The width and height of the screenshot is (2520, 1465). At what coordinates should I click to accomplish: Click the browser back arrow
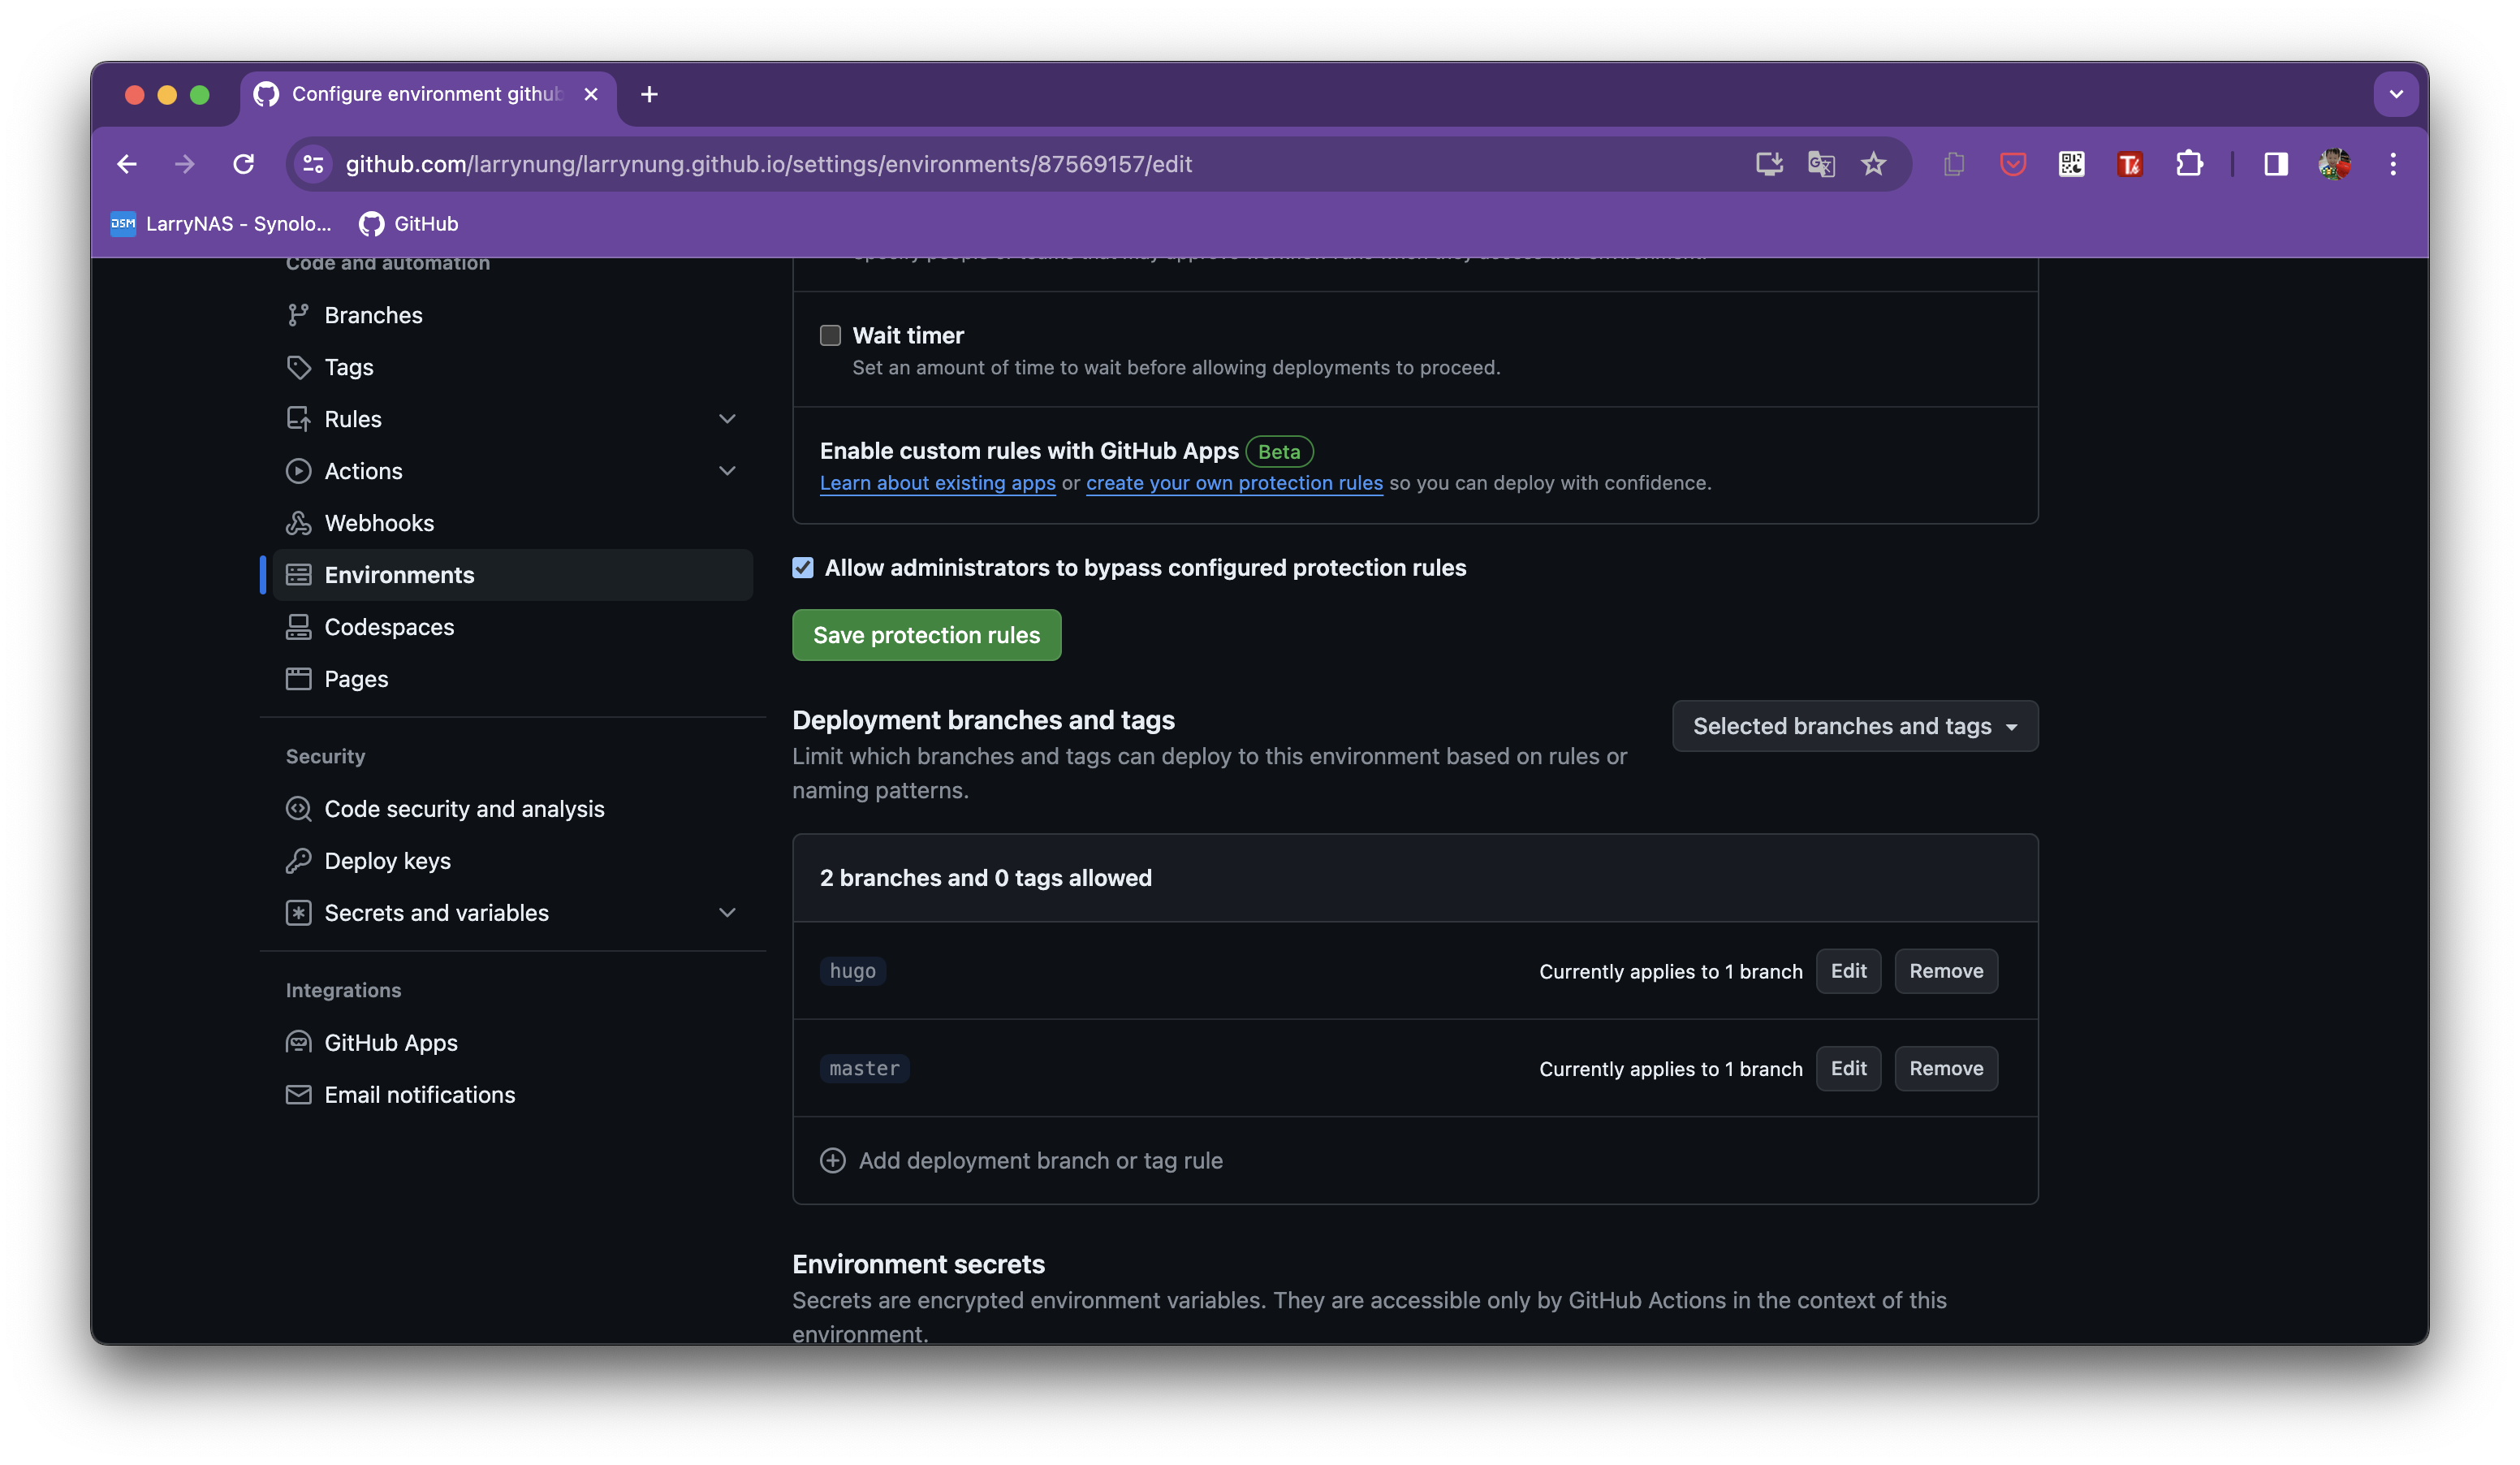coord(127,164)
